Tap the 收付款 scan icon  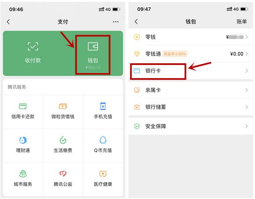click(33, 47)
